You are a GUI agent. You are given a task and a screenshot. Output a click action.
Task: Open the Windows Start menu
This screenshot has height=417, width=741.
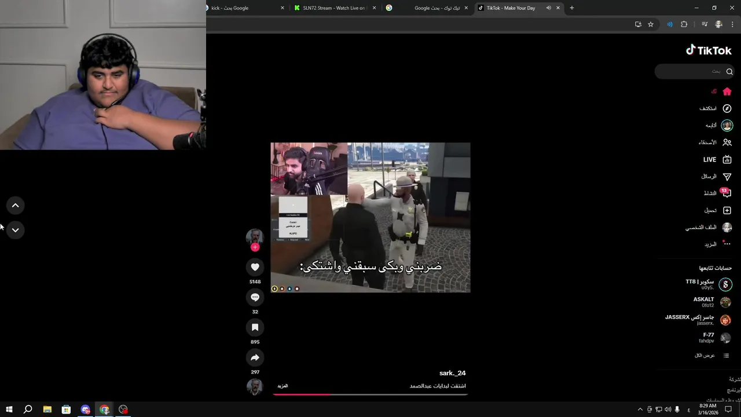coord(9,409)
